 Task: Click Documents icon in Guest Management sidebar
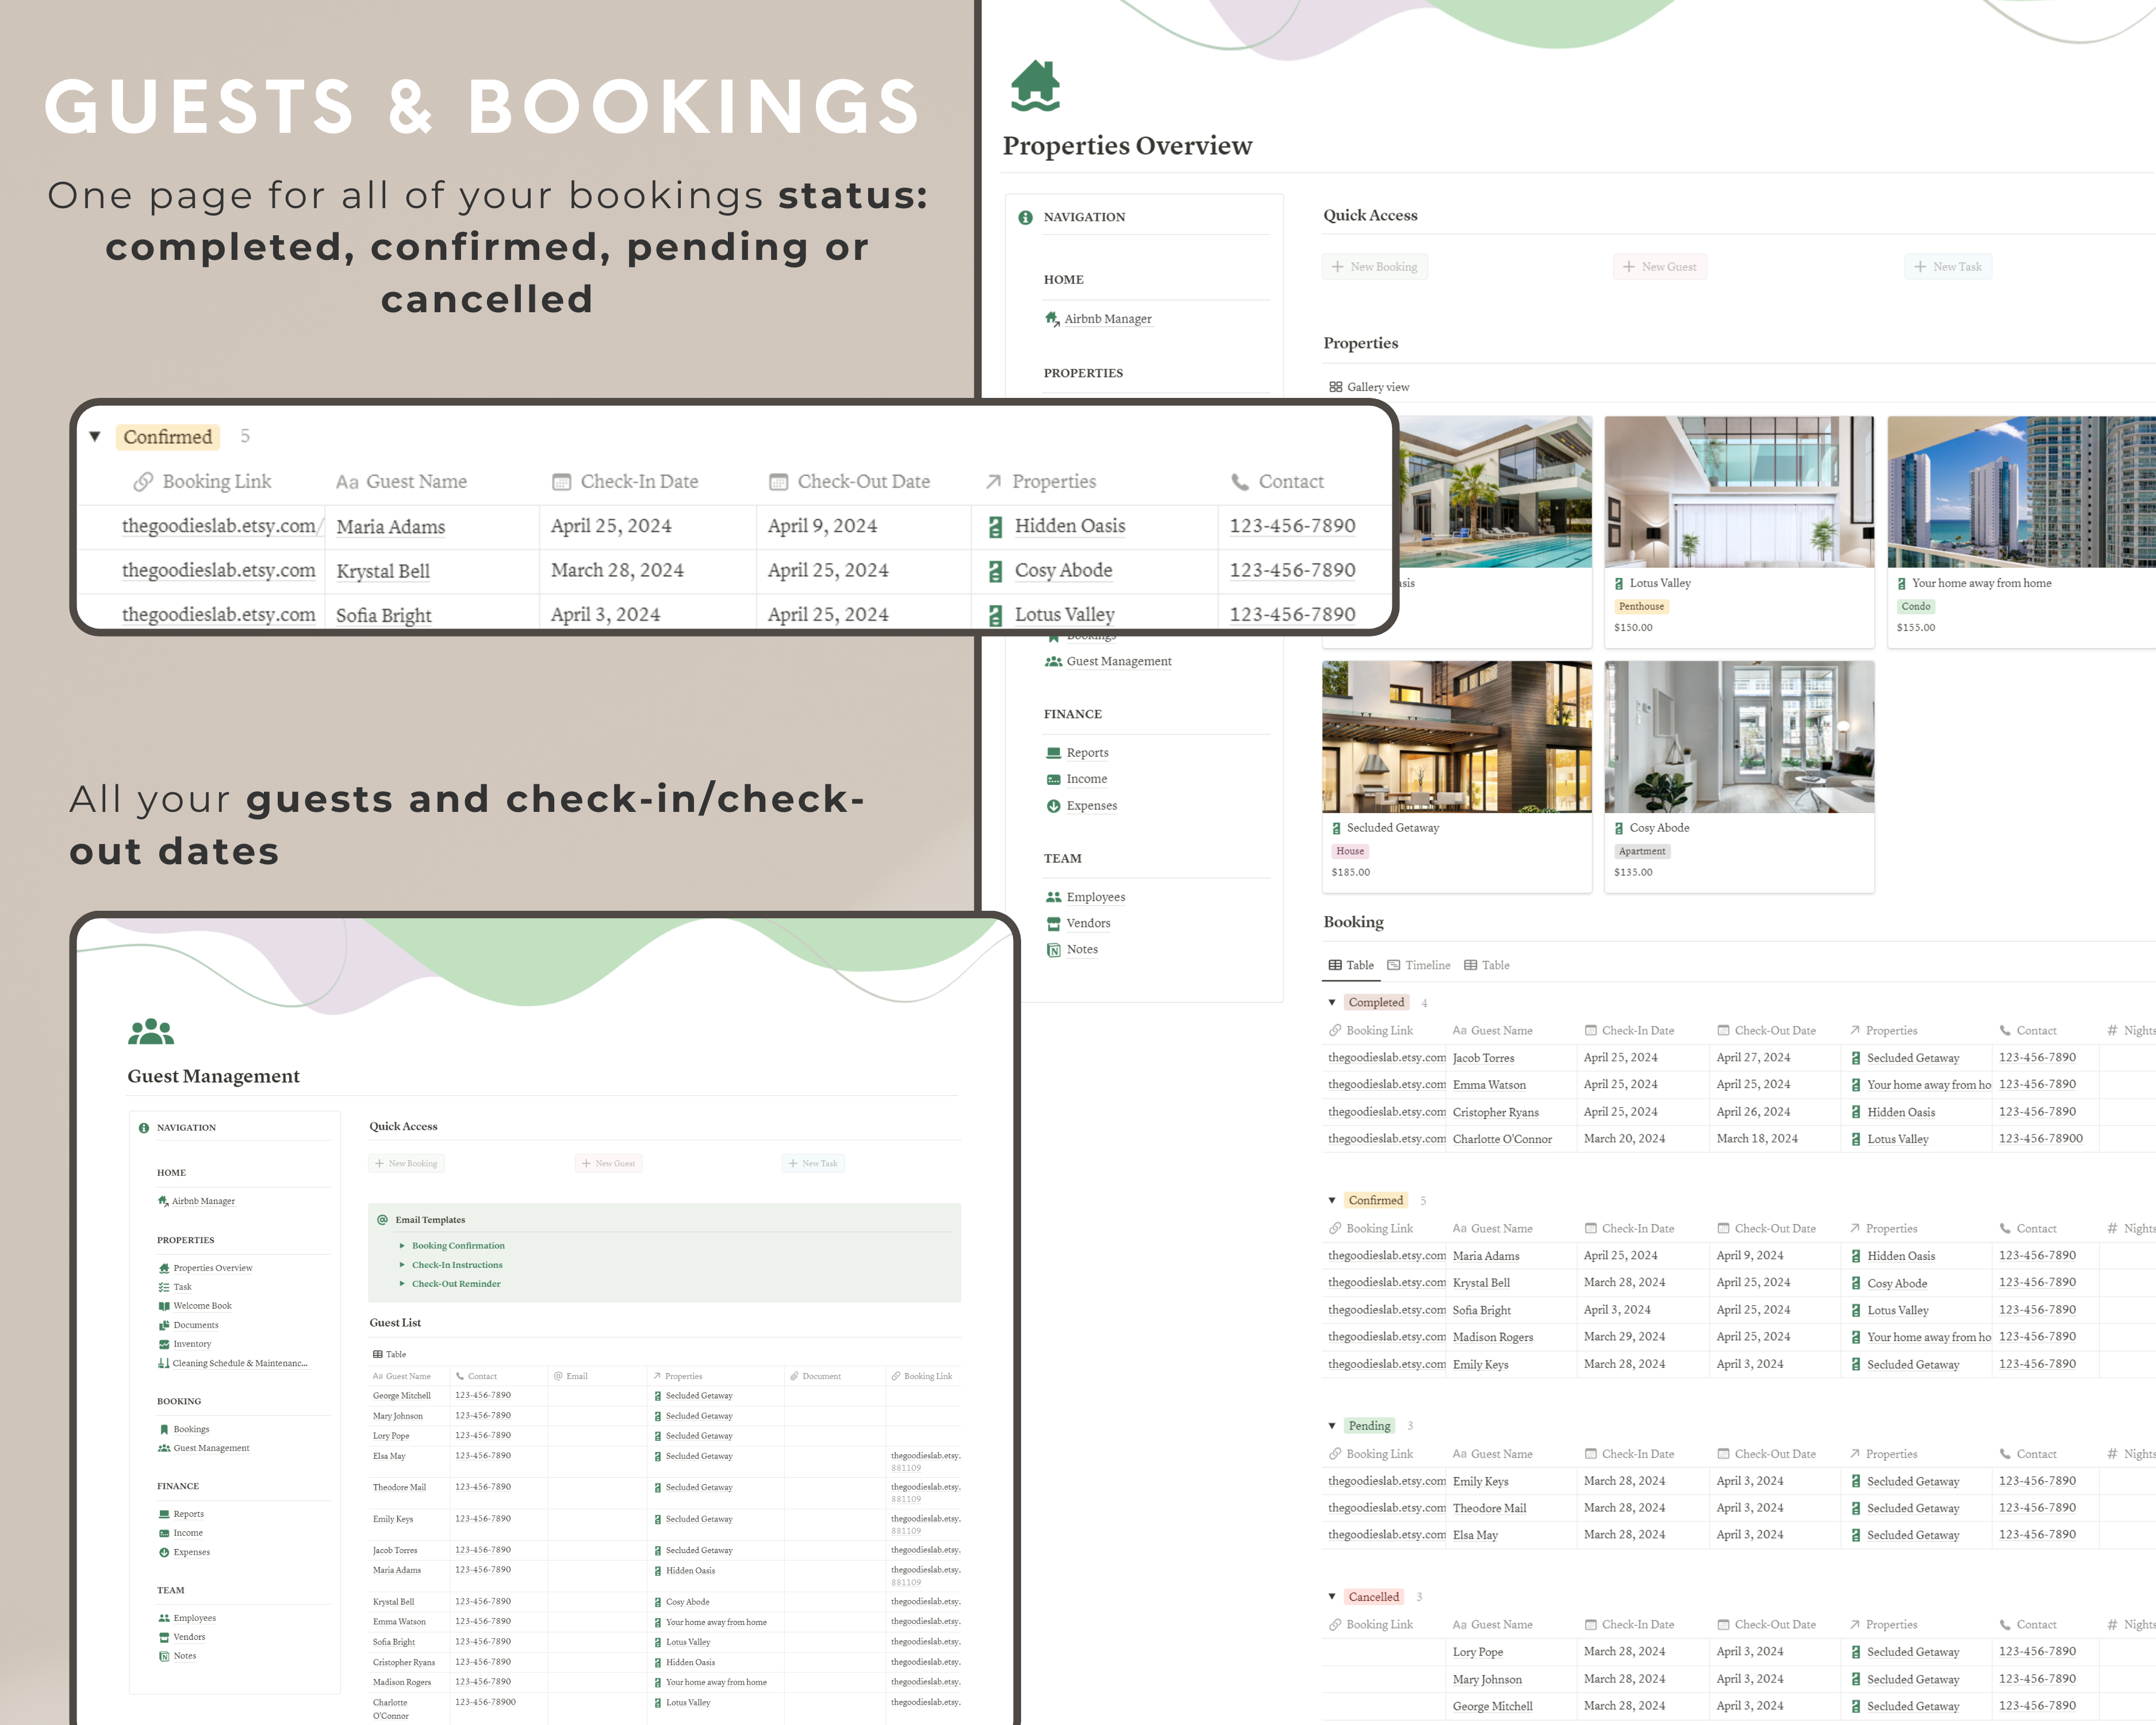tap(164, 1325)
